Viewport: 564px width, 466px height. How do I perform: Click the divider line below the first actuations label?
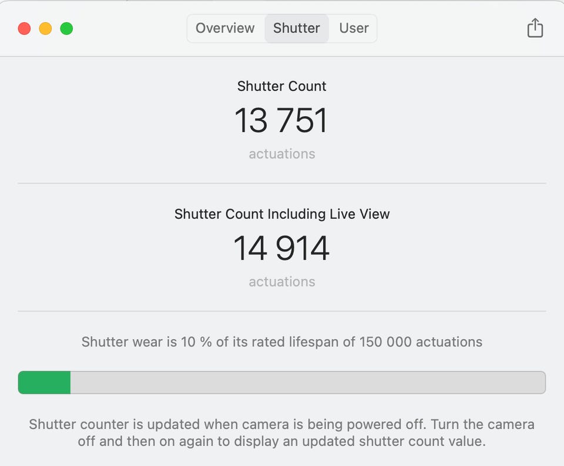282,183
